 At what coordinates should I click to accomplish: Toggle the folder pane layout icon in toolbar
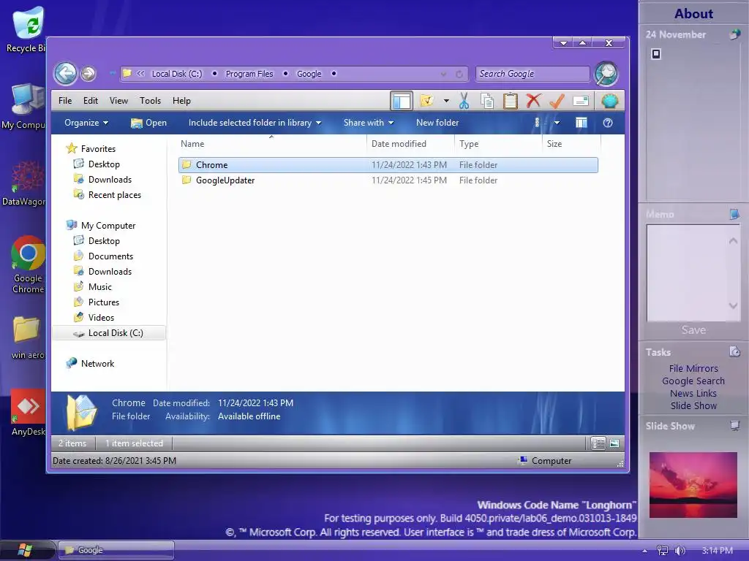point(402,101)
